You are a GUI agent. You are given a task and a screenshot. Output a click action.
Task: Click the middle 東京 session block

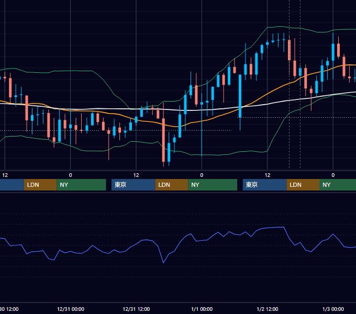pyautogui.click(x=133, y=185)
